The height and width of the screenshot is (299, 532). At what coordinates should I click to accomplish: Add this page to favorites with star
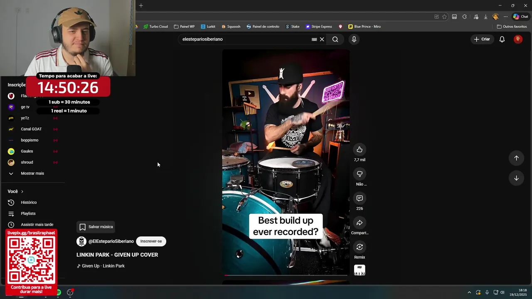click(444, 17)
